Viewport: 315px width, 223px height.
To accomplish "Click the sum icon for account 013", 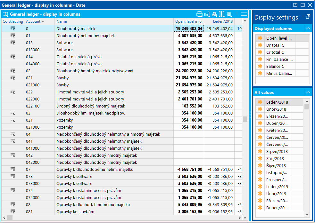I will 12,43.
